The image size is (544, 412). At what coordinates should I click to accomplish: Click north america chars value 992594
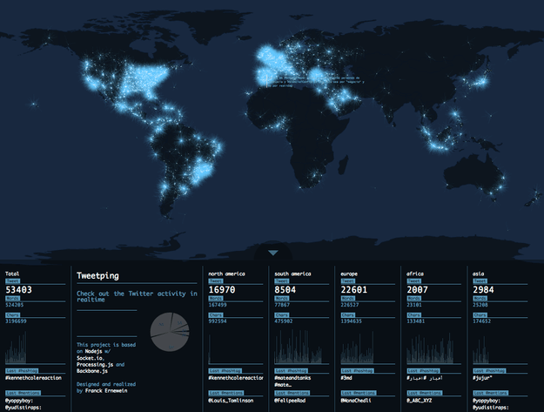(218, 321)
